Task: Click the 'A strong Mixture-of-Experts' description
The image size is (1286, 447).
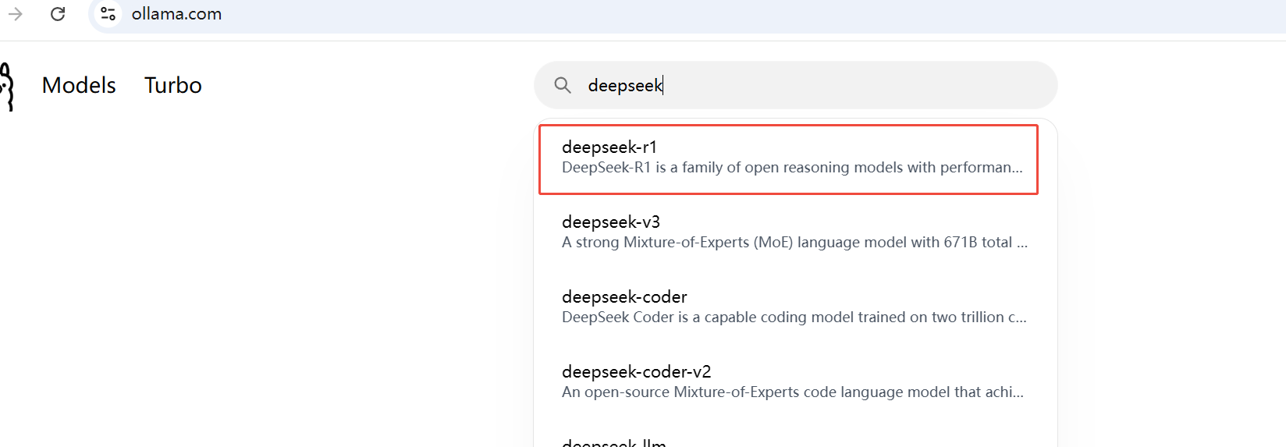Action: tap(794, 243)
